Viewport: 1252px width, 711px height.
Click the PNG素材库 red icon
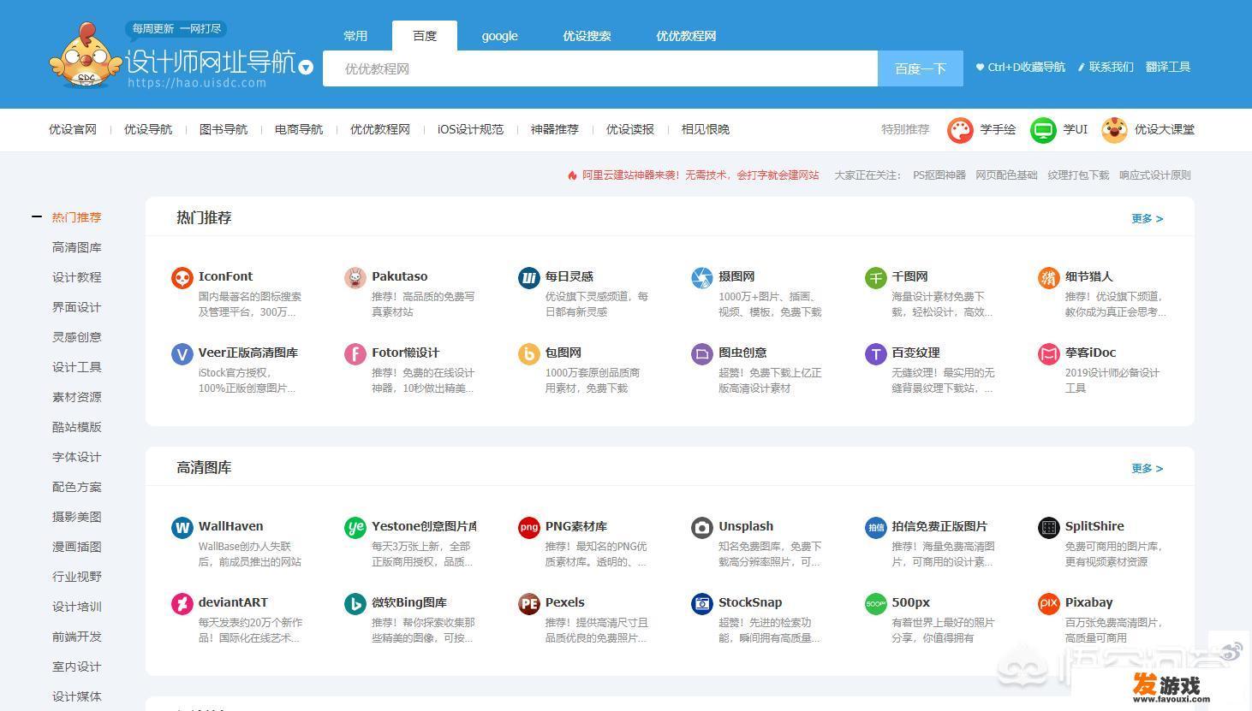click(529, 528)
